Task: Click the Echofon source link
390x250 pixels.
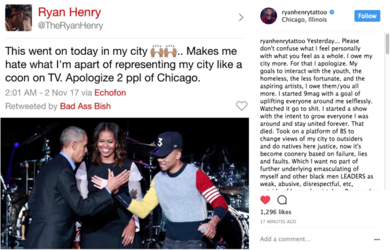Action: pyautogui.click(x=110, y=92)
